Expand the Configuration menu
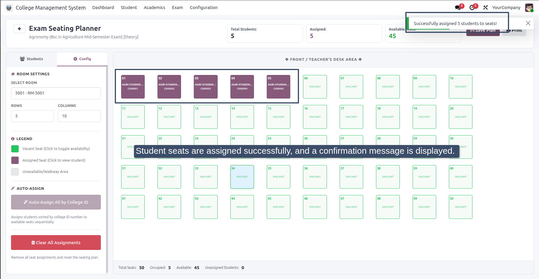The image size is (539, 279). point(204,8)
